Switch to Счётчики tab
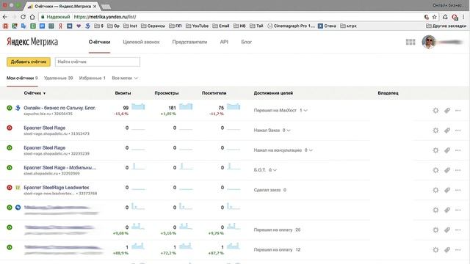 coord(100,42)
